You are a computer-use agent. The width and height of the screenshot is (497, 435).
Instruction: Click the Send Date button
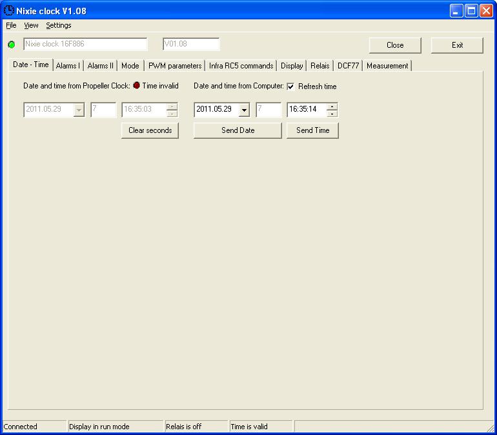tap(238, 130)
